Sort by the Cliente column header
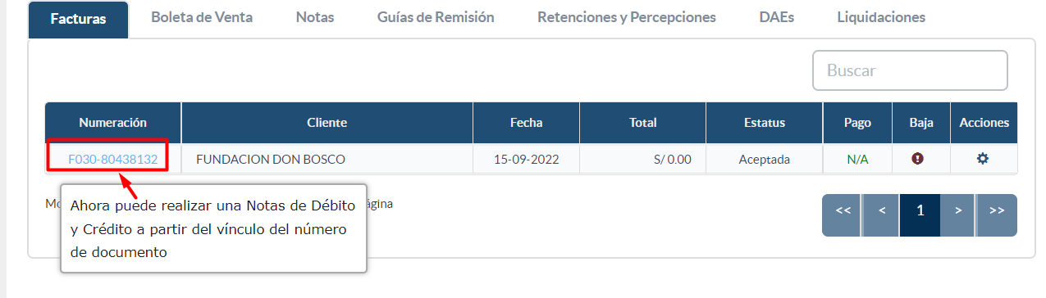 tap(327, 123)
